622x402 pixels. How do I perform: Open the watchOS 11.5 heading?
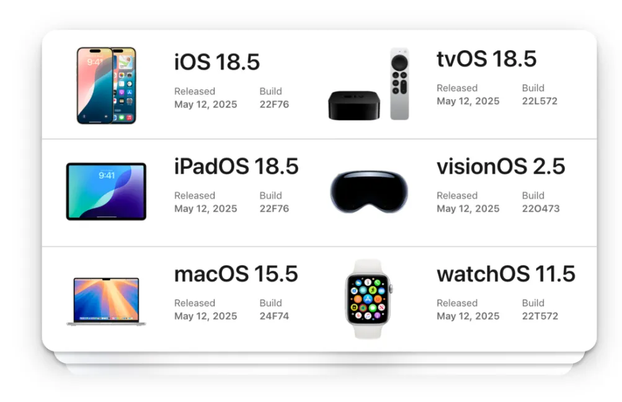[506, 274]
